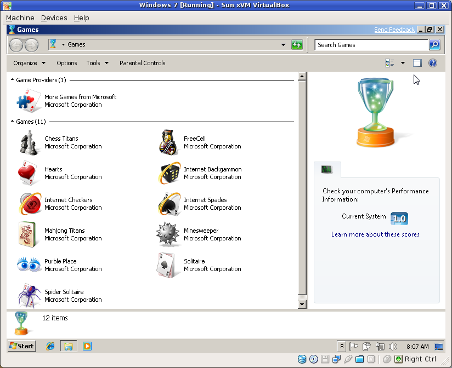Collapse the Game Providers group
The height and width of the screenshot is (368, 452).
click(13, 80)
